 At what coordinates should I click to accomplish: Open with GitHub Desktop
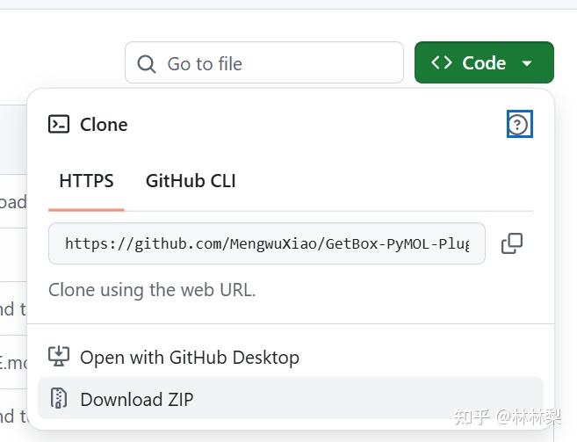pyautogui.click(x=190, y=357)
